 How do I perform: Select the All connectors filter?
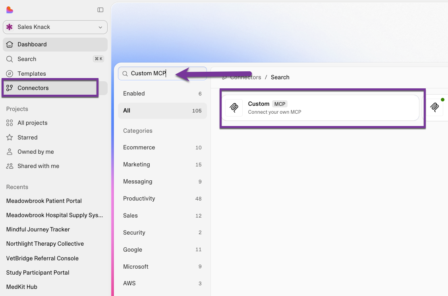click(x=162, y=111)
